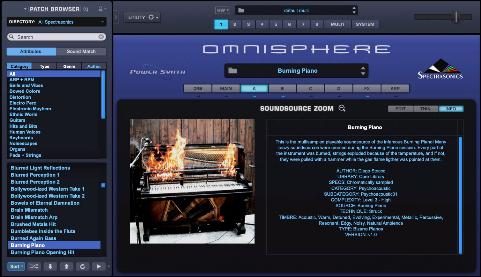Open the ORB tab
The image size is (481, 277).
(198, 88)
